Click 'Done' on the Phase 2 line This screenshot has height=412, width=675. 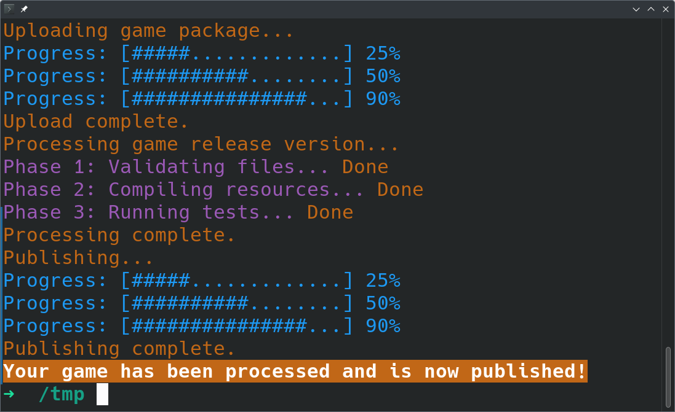coord(401,190)
